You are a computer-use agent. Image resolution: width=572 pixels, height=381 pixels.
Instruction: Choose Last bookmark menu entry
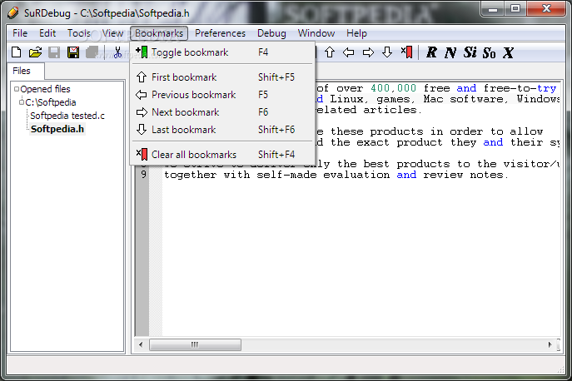click(222, 130)
